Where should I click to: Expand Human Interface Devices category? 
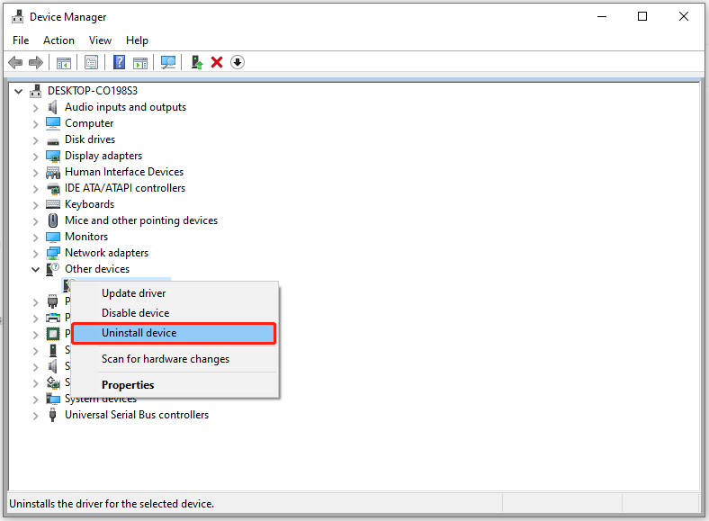point(35,173)
